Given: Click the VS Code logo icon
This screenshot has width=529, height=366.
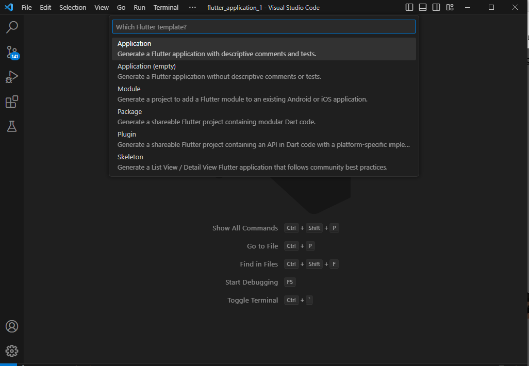Looking at the screenshot, I should pos(9,7).
